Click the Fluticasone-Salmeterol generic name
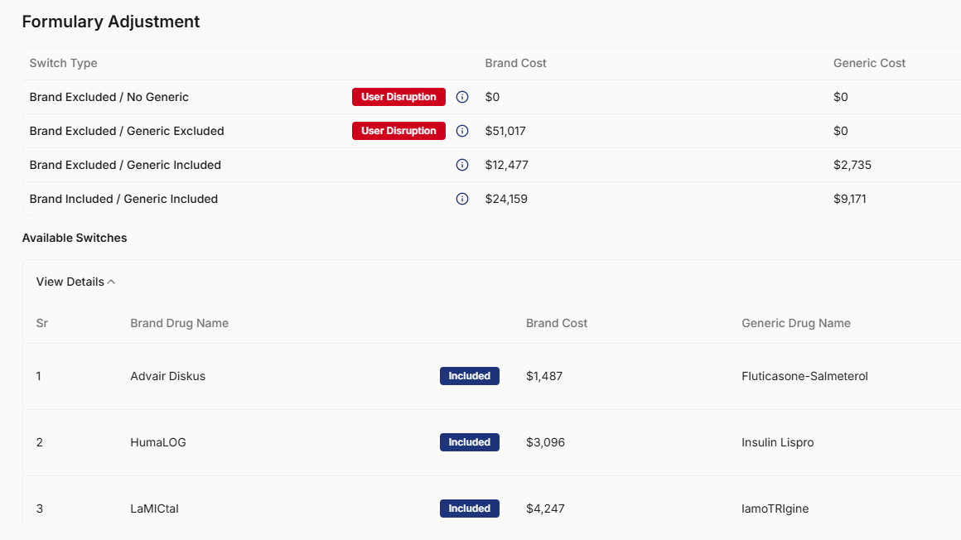This screenshot has width=961, height=540. (804, 376)
